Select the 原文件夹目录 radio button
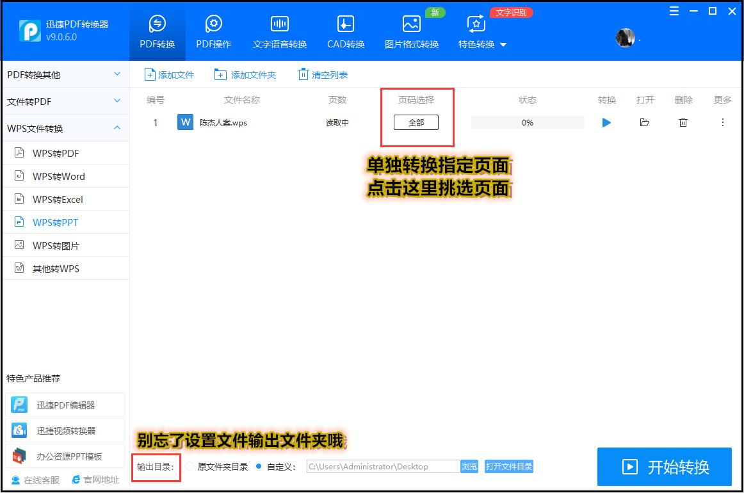 (x=189, y=467)
